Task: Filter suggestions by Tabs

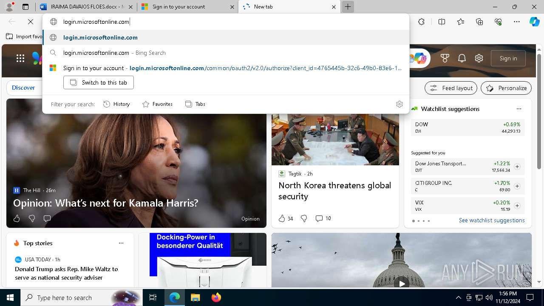Action: (195, 104)
